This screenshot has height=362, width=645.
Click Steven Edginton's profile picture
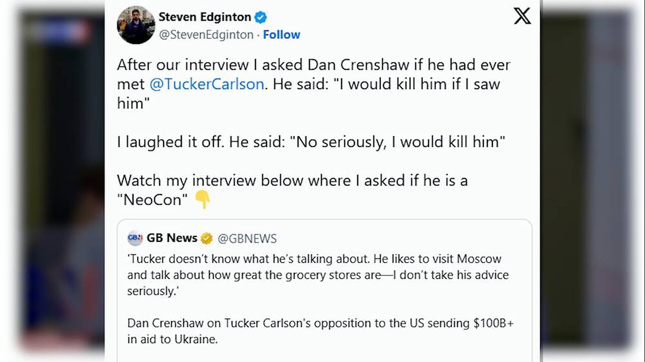click(x=136, y=25)
